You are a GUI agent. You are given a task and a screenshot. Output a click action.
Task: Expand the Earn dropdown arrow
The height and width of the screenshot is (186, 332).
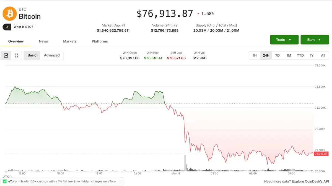(x=319, y=40)
